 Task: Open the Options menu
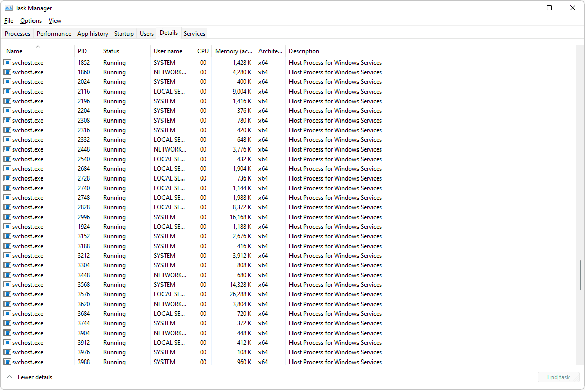click(x=31, y=21)
